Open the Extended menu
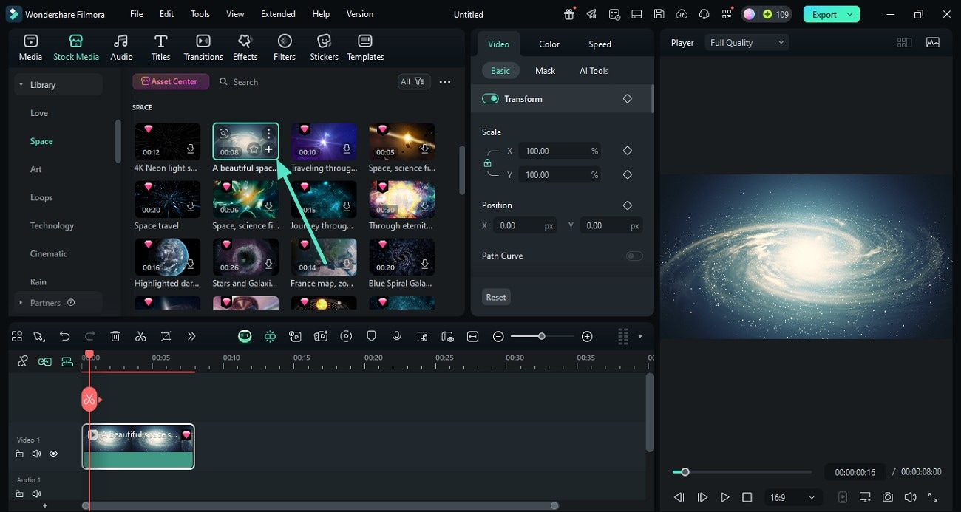The image size is (961, 512). pyautogui.click(x=278, y=14)
